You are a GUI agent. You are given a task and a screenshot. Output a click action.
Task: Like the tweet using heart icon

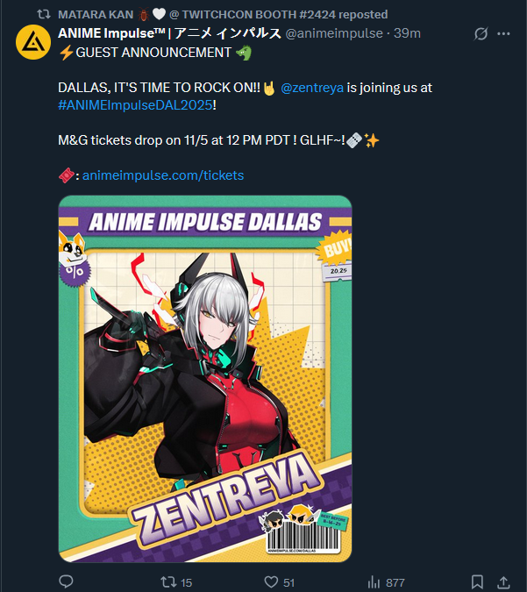[271, 581]
